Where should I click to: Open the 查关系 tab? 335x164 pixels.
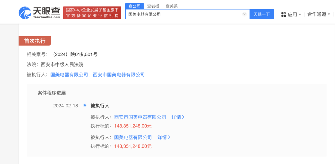[x=172, y=6]
